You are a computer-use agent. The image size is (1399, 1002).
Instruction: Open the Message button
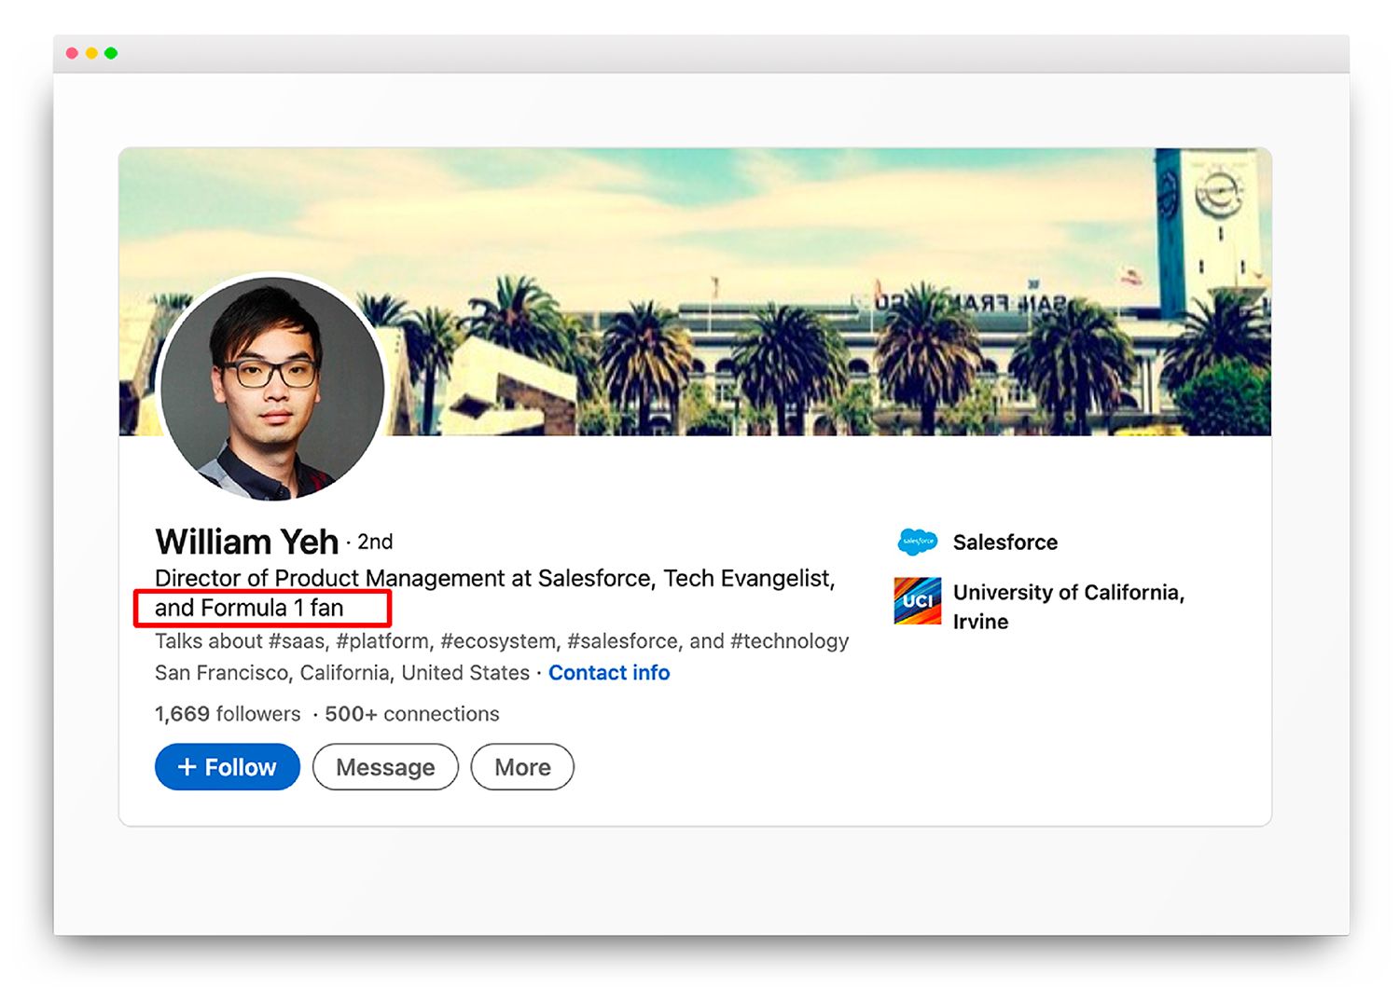pyautogui.click(x=385, y=766)
